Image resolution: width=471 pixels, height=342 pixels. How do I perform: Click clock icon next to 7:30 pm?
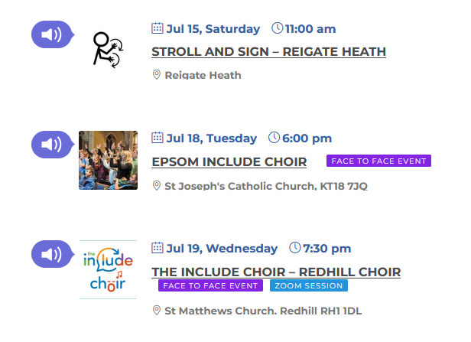tap(295, 248)
